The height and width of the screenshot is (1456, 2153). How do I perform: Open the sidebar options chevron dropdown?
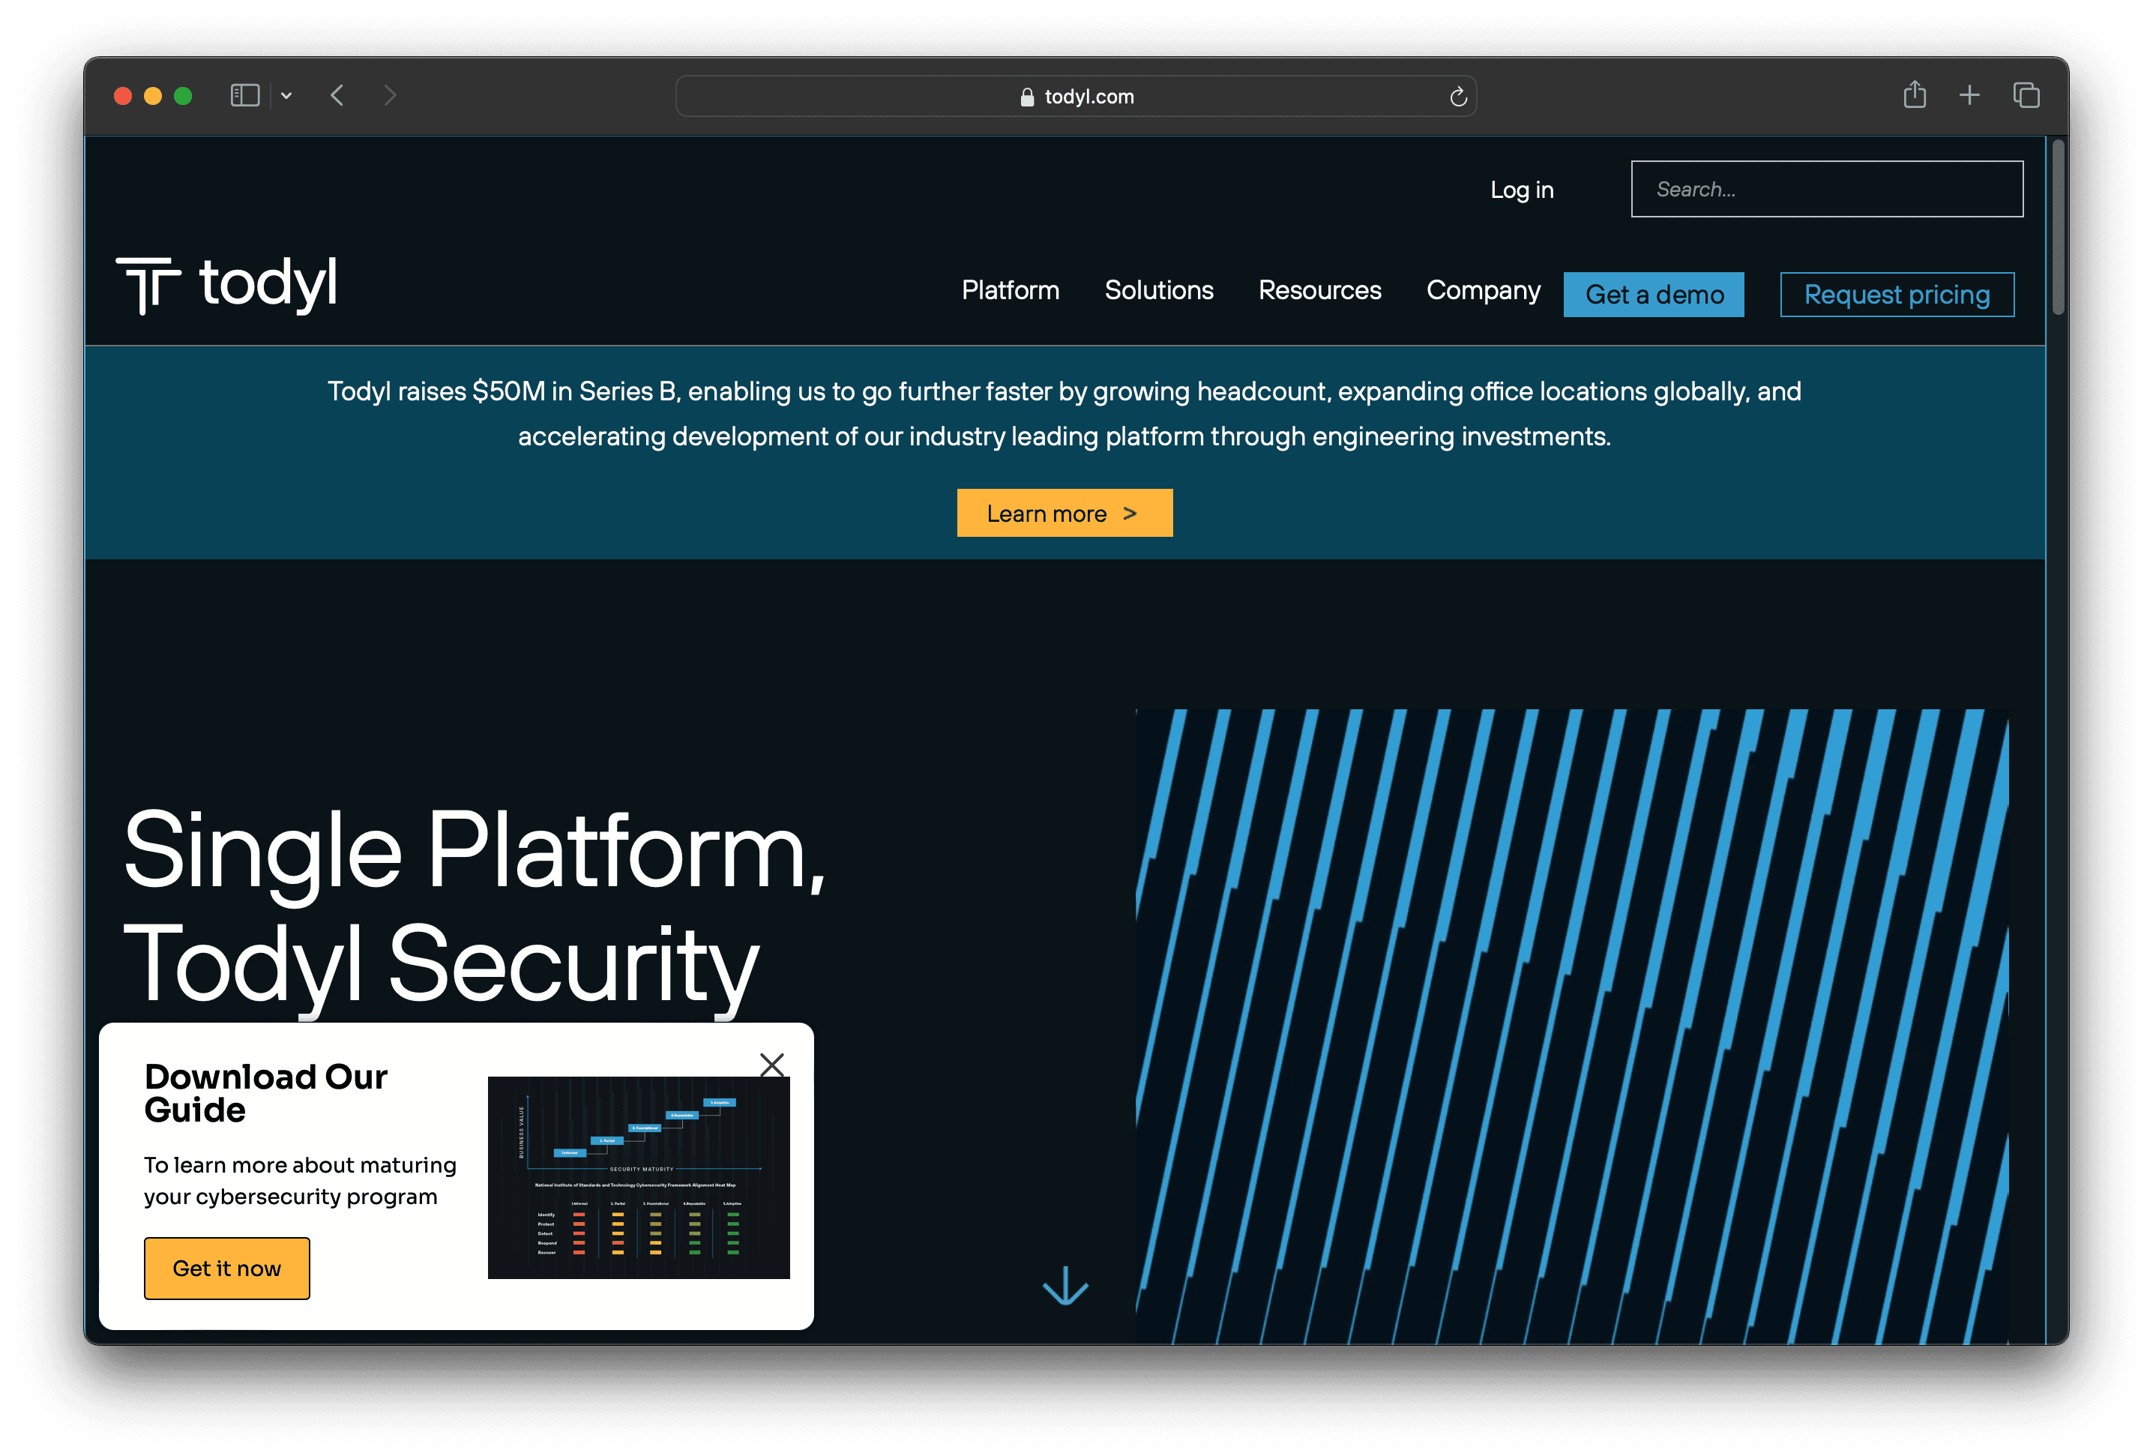pos(286,95)
